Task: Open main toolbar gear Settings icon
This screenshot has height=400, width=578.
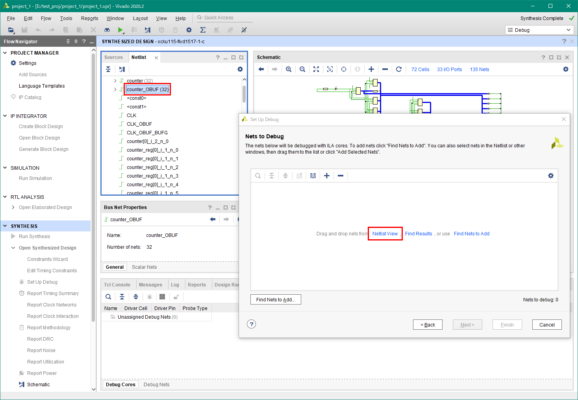Action: coord(189,30)
